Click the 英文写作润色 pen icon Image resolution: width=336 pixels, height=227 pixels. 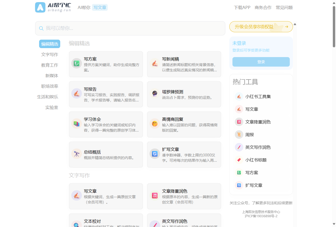click(x=239, y=147)
